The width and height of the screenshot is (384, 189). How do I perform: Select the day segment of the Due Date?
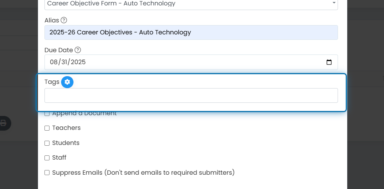[x=64, y=62]
